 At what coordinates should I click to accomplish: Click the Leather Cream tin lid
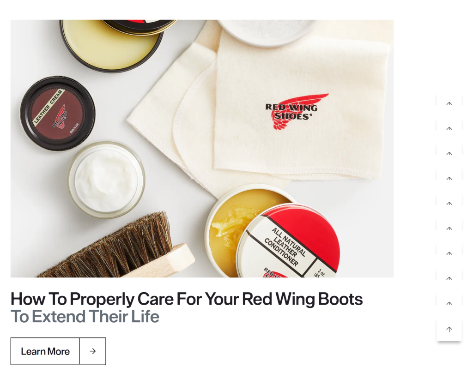tap(58, 114)
